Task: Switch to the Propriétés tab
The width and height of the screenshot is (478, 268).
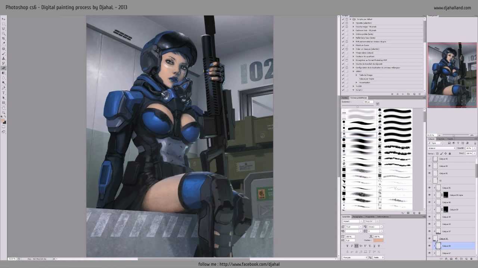Action: point(370,217)
